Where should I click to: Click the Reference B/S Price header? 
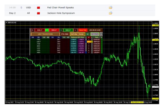pyautogui.click(x=77, y=37)
